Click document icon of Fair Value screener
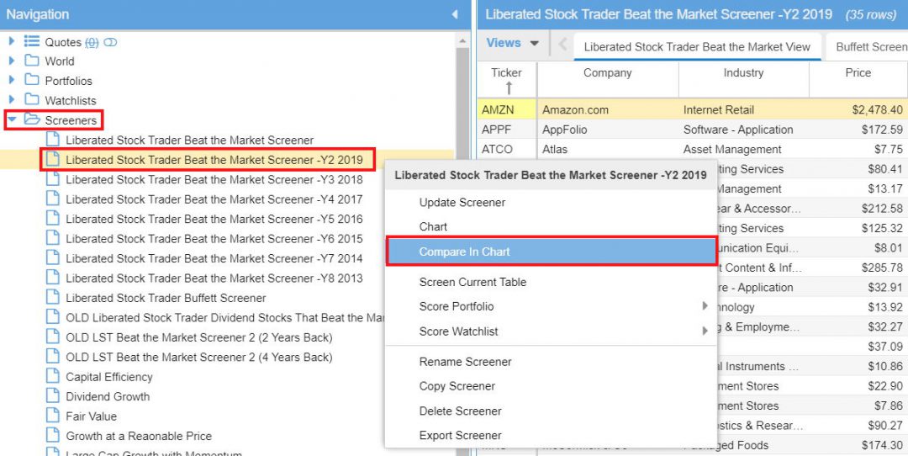 (x=53, y=416)
